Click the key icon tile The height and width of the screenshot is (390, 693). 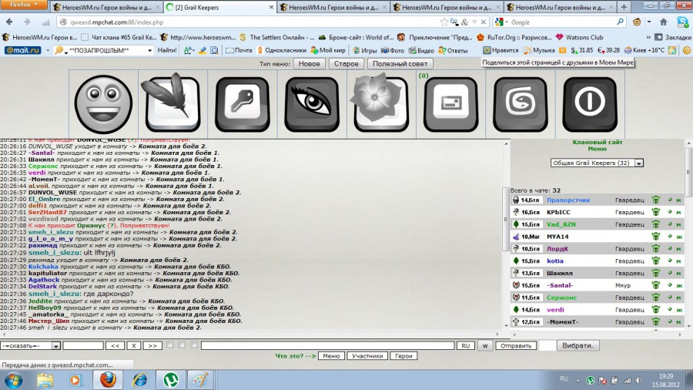point(243,103)
